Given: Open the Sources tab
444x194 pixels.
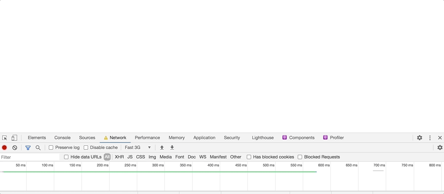Looking at the screenshot, I should click(87, 138).
